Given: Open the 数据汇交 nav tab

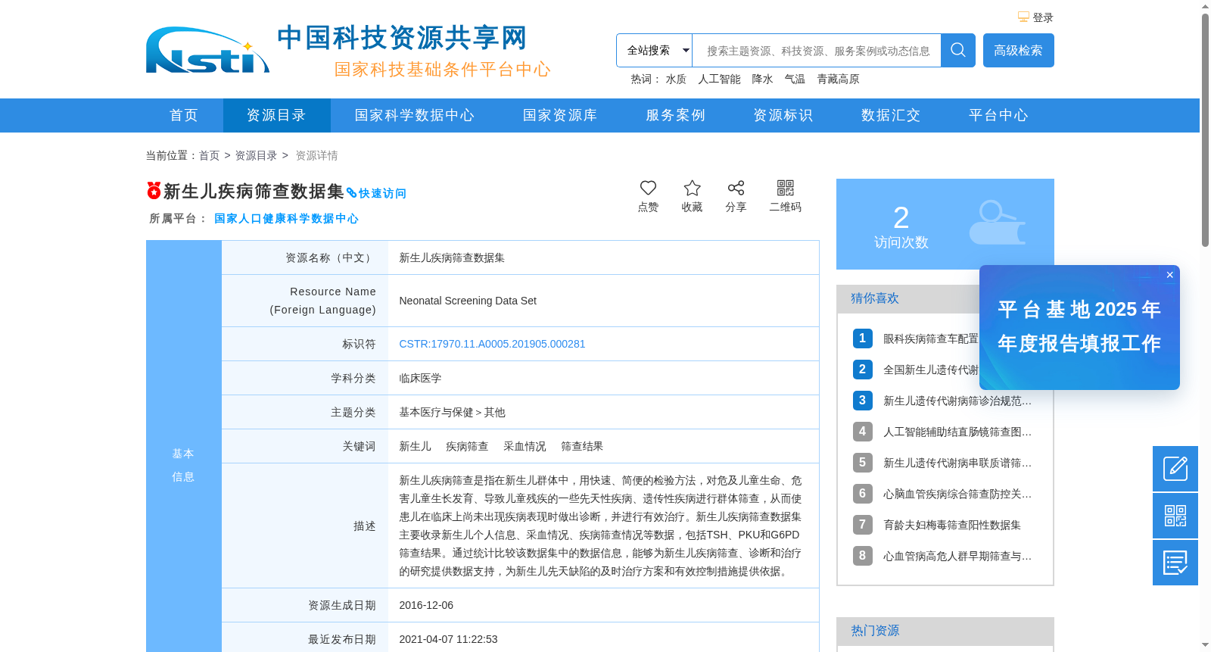Looking at the screenshot, I should point(891,115).
